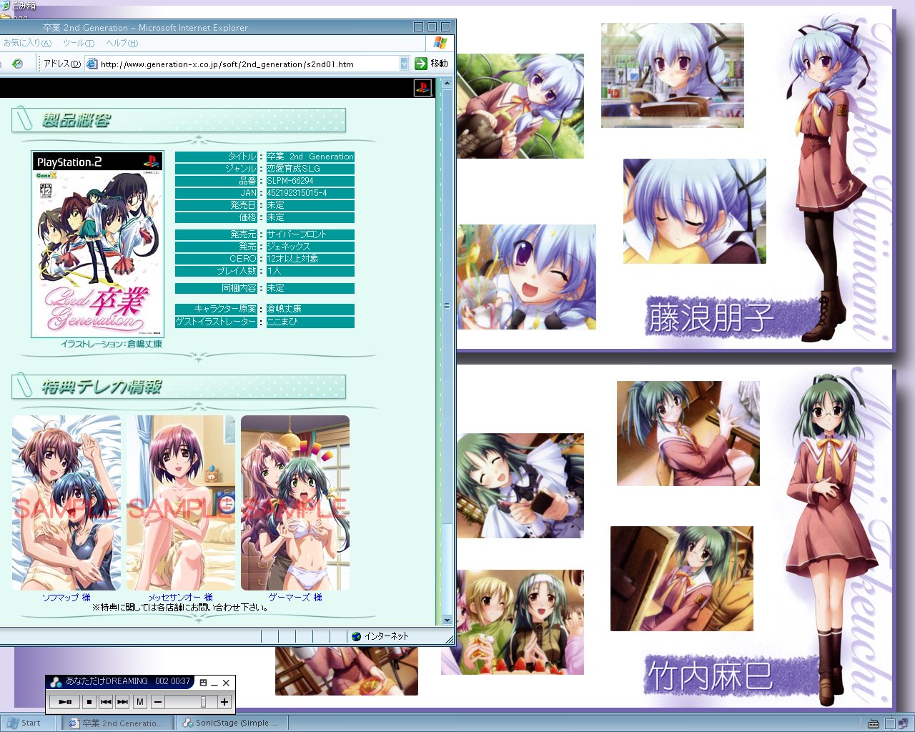The width and height of the screenshot is (915, 732).
Task: Open the ヘルプ (Help) menu
Action: click(x=122, y=43)
